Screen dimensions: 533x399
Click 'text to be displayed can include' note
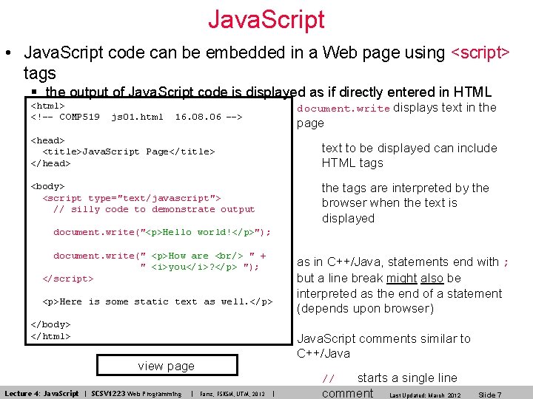[409, 149]
